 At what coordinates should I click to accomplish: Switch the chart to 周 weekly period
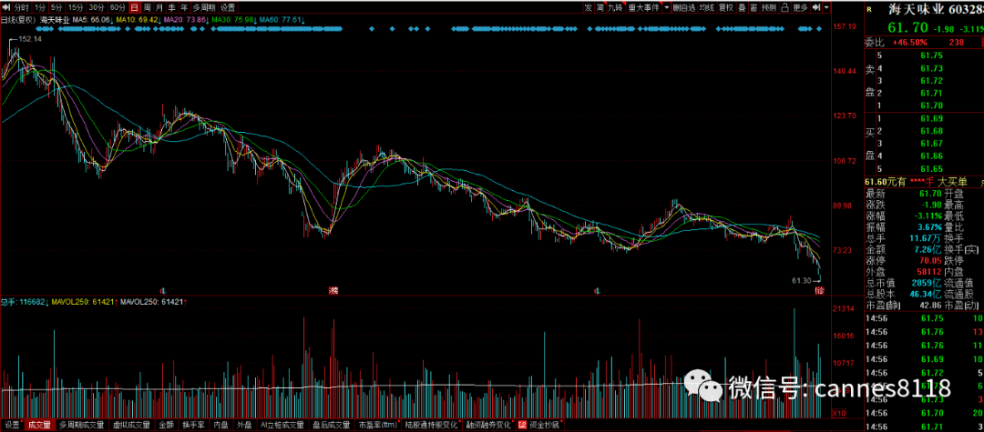tap(146, 6)
